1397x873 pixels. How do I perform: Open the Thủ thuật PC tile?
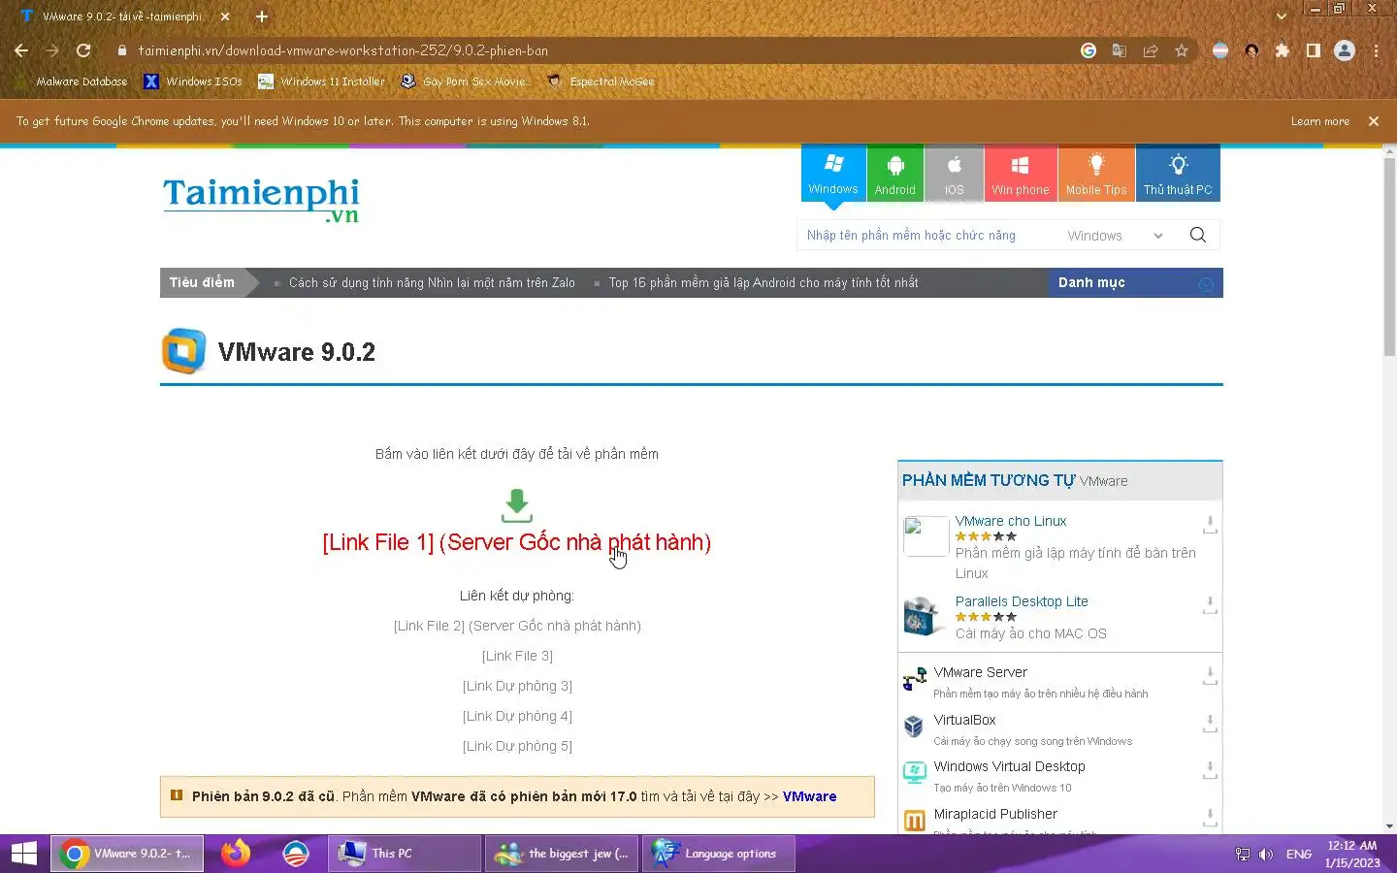[1178, 175]
